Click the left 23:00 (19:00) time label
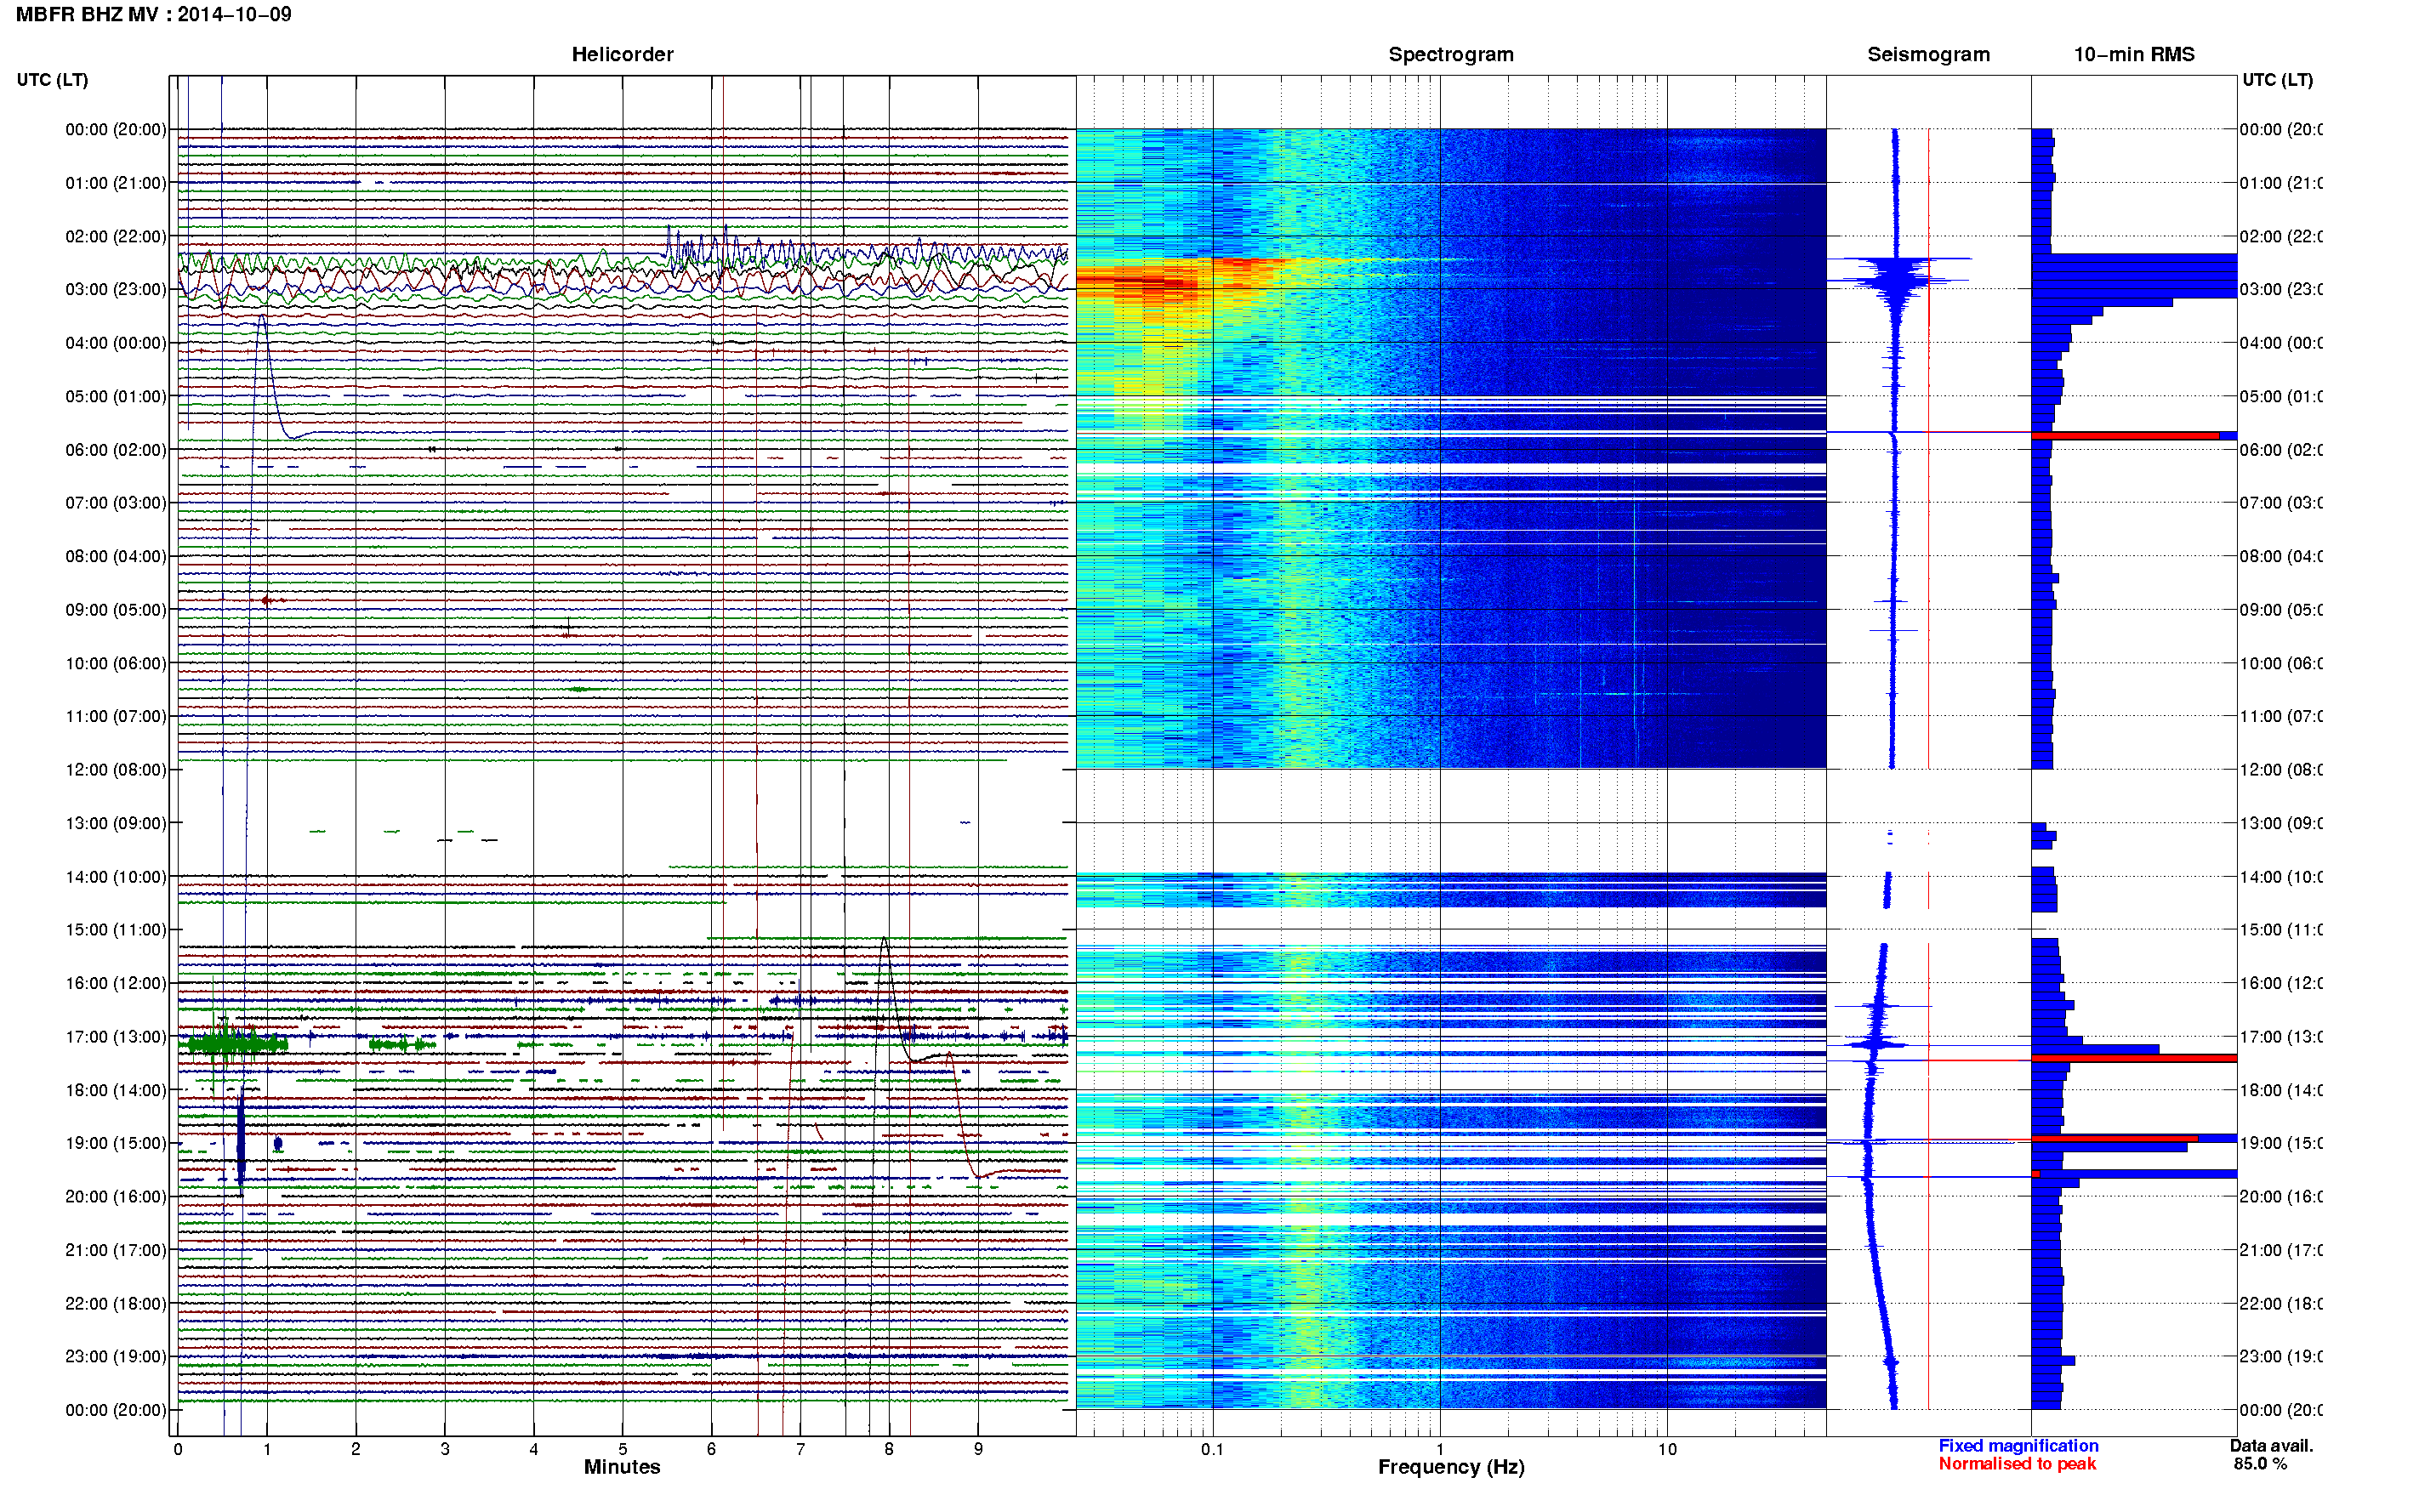 pos(115,1357)
